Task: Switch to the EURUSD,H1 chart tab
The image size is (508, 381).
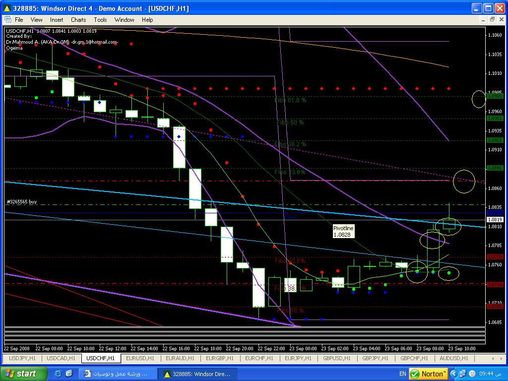Action: pos(140,358)
